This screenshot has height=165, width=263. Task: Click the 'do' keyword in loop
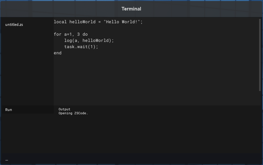click(85, 34)
